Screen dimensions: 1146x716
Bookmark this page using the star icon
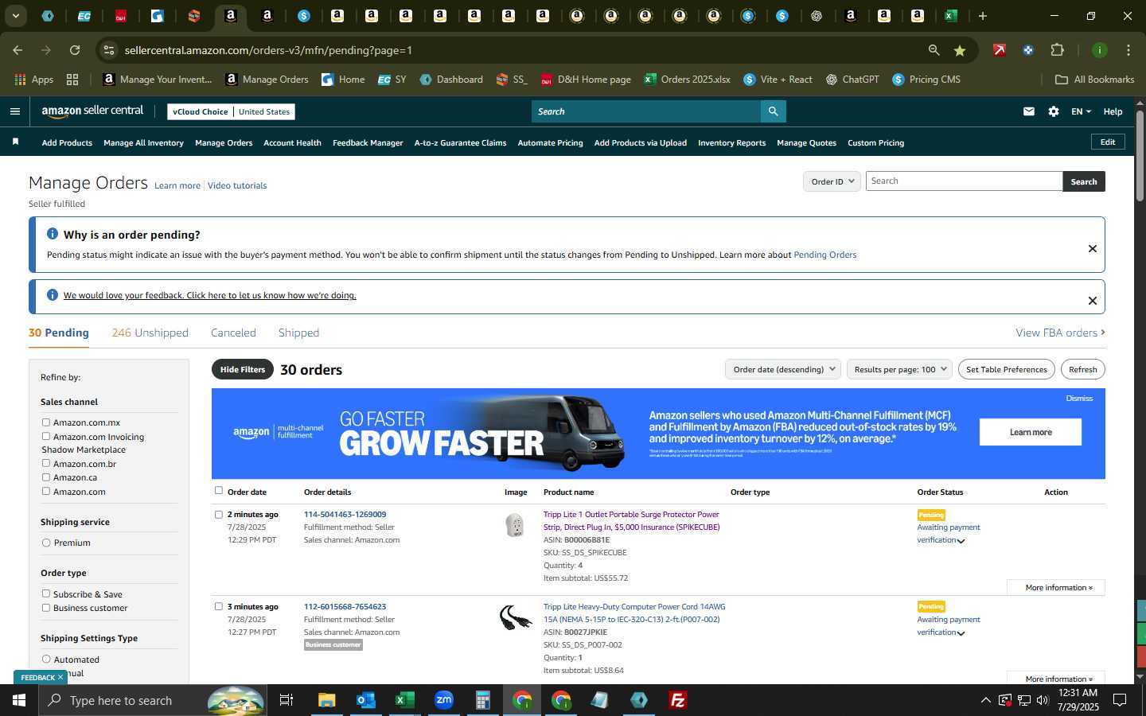(960, 50)
